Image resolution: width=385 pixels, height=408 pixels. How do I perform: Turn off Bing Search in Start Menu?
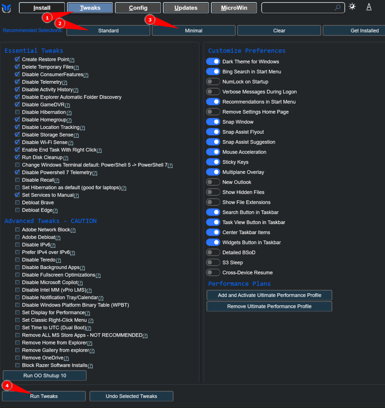213,72
